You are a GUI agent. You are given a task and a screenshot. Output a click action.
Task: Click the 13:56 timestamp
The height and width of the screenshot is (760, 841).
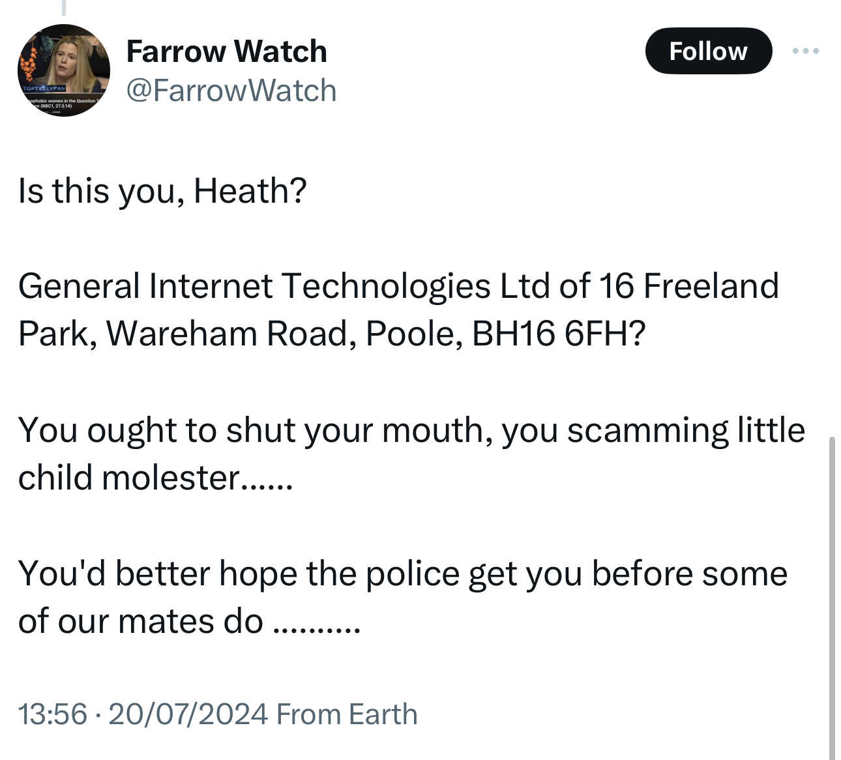[x=52, y=714]
